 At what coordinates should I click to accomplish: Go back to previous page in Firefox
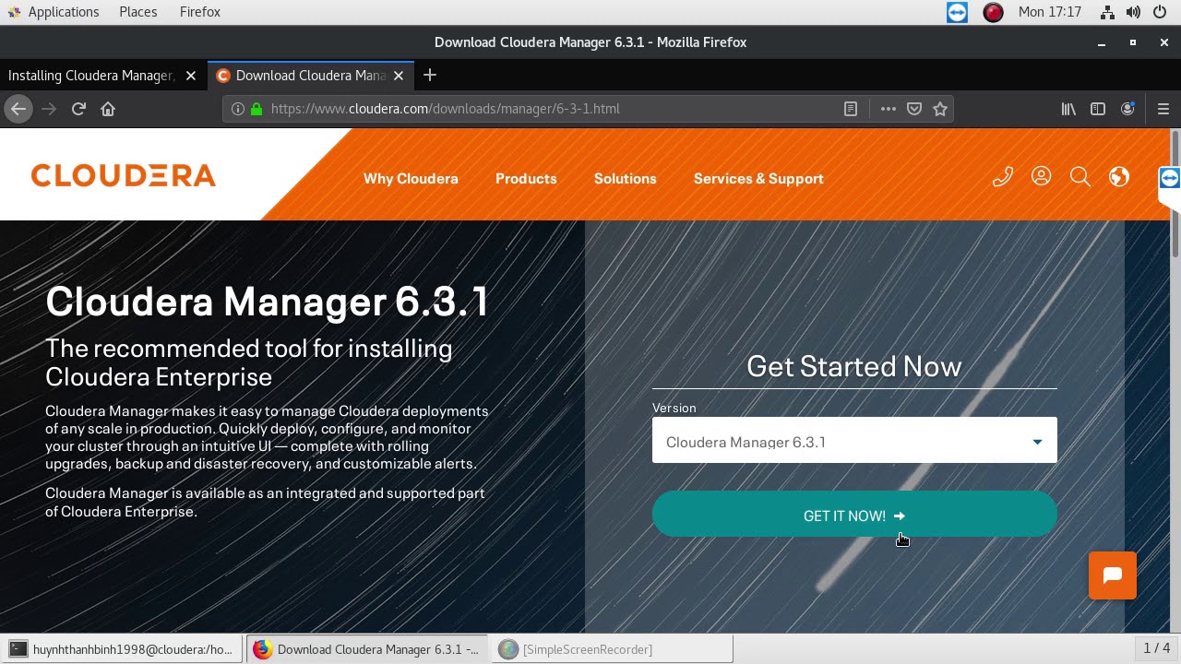click(18, 109)
